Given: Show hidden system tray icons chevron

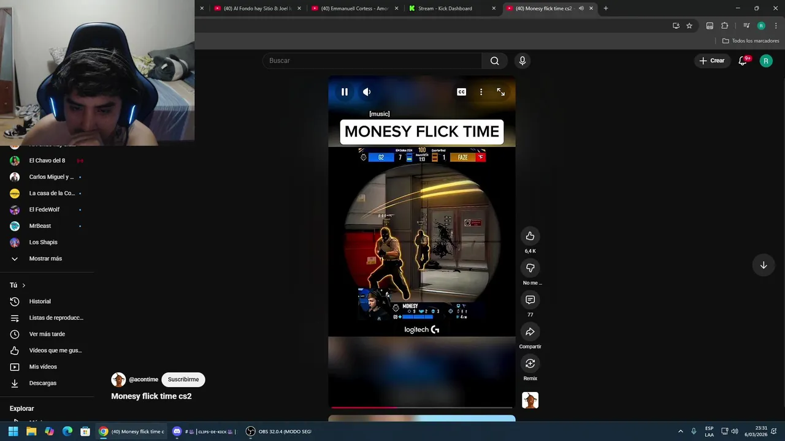Looking at the screenshot, I should (x=680, y=432).
